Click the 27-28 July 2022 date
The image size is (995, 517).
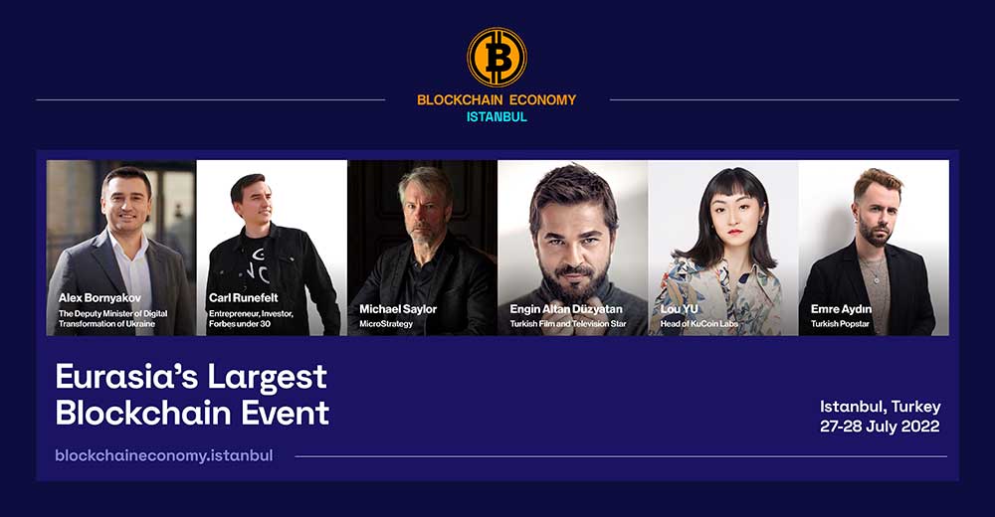click(880, 426)
